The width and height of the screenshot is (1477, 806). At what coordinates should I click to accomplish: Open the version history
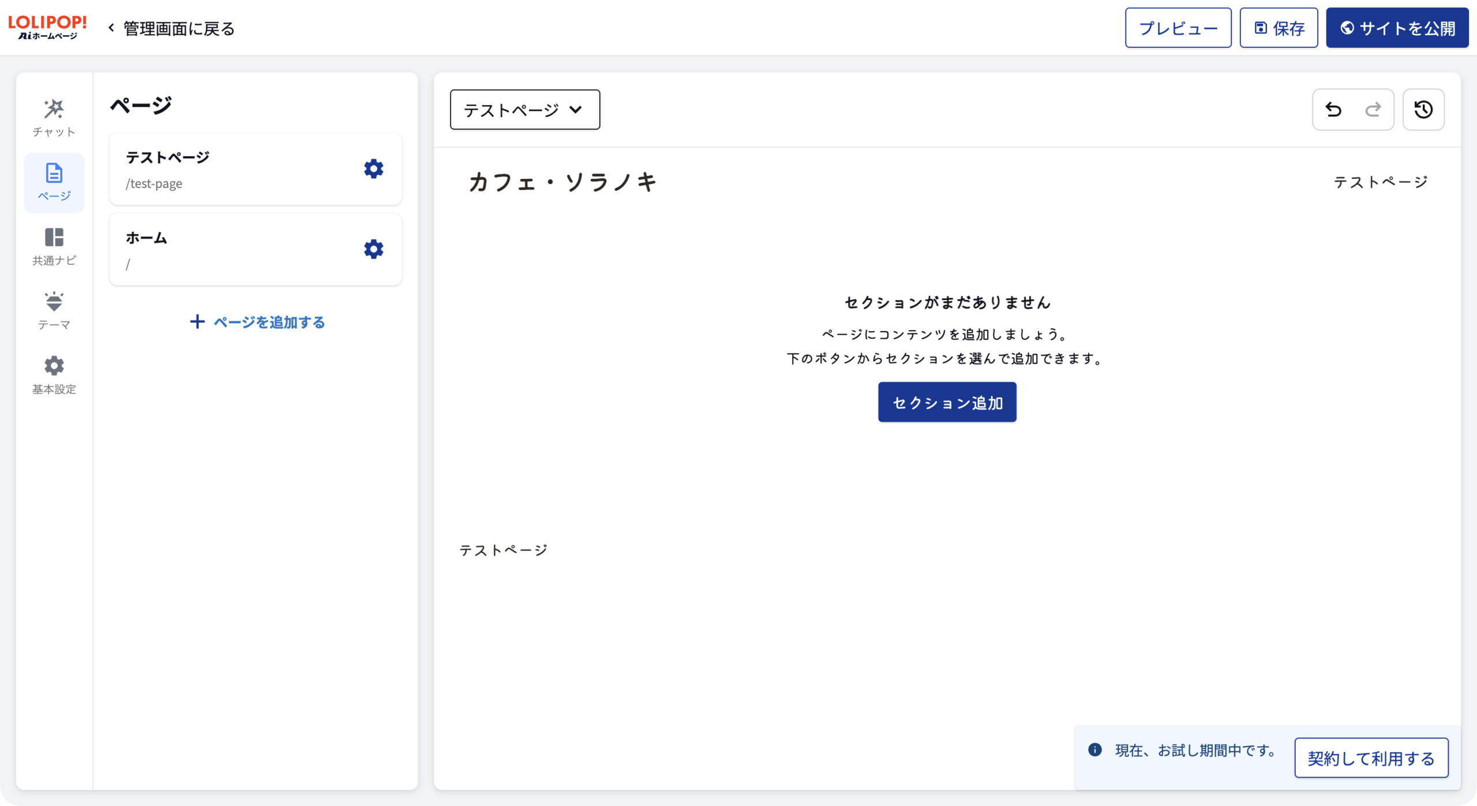1423,110
